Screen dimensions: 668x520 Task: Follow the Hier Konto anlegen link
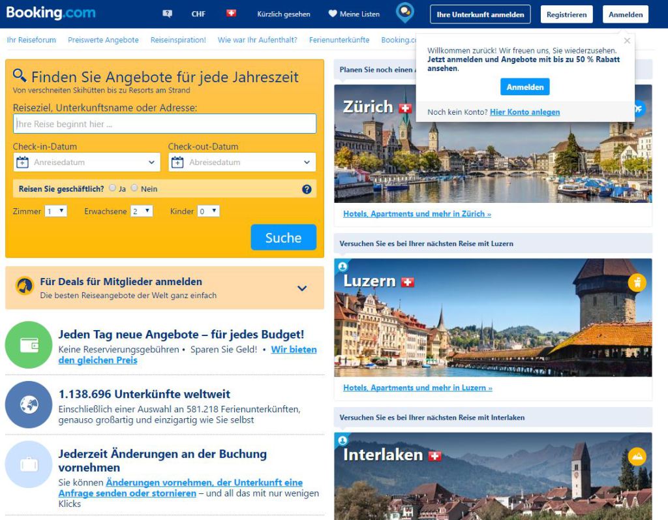pyautogui.click(x=525, y=112)
